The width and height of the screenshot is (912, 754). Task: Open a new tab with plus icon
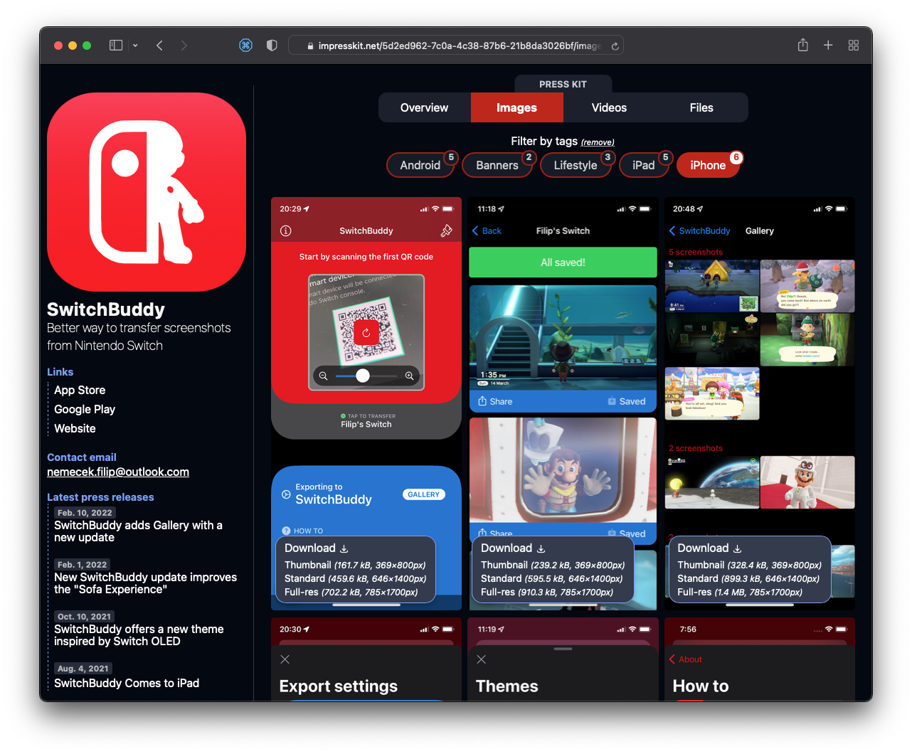(x=828, y=46)
